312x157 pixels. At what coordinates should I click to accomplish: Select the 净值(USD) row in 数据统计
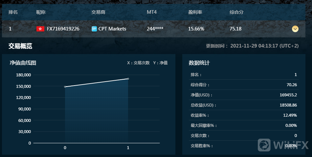243,95
